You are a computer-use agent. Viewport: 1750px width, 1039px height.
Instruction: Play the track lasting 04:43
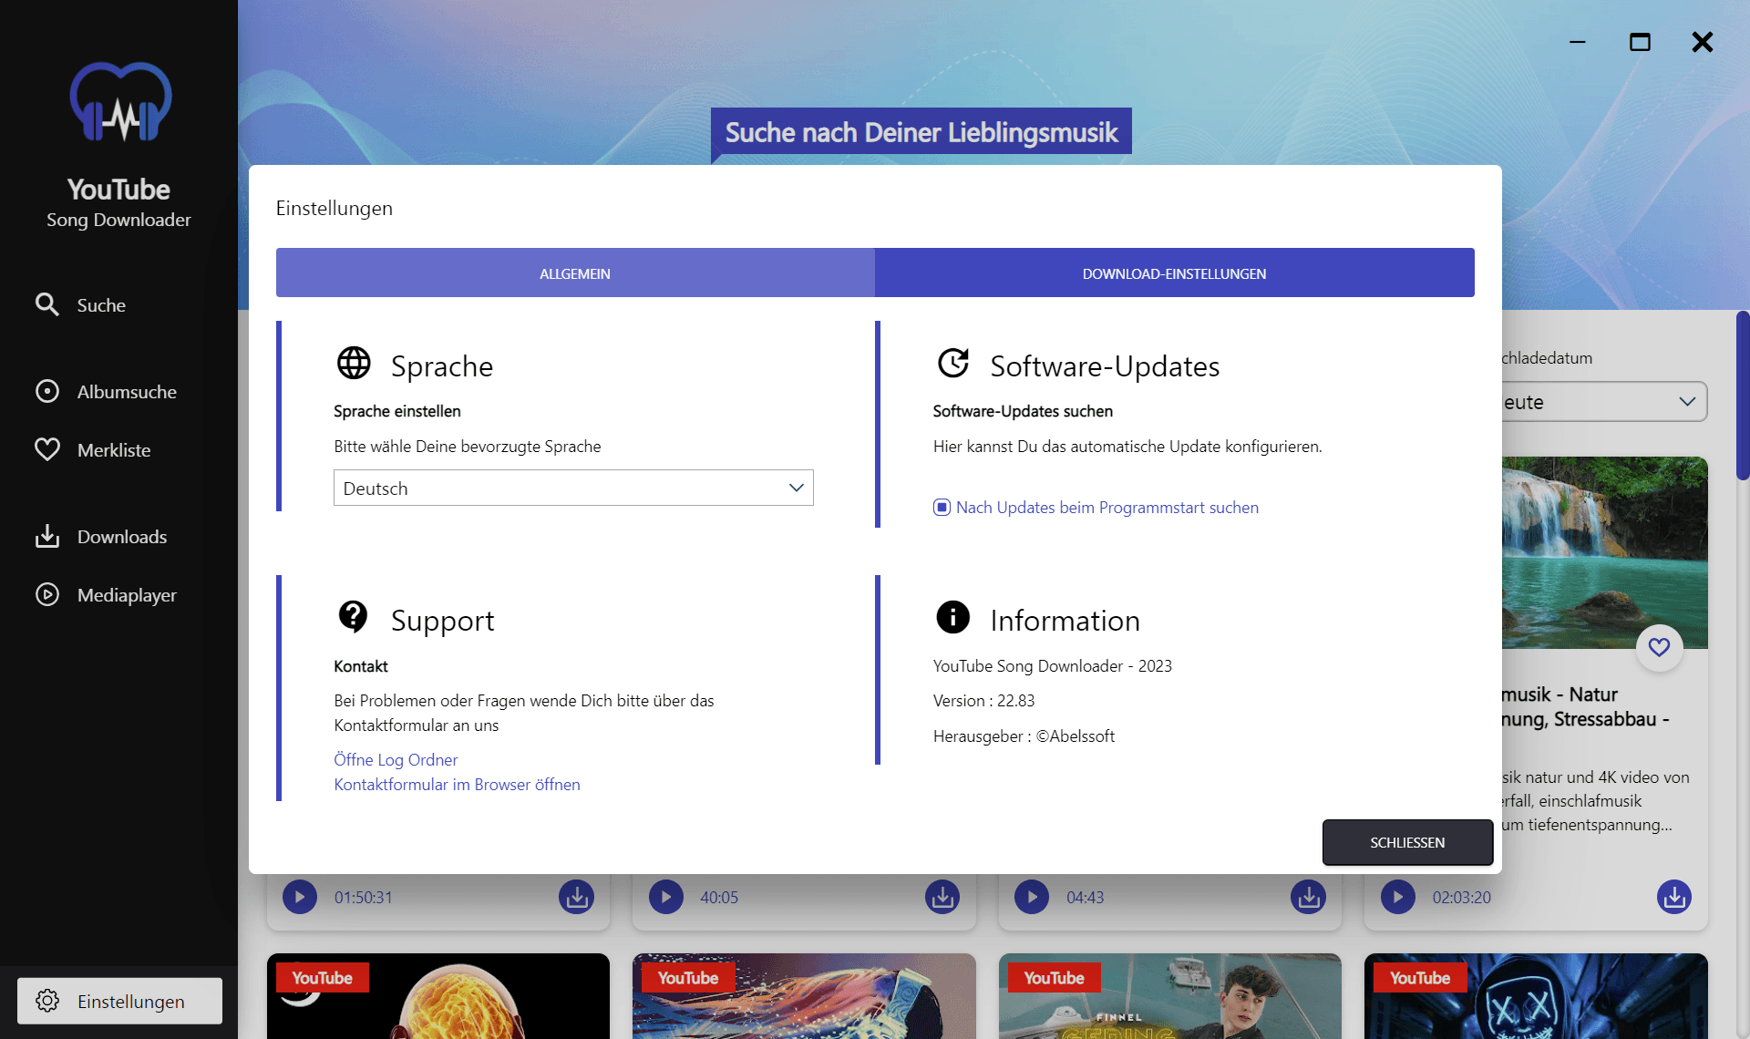pyautogui.click(x=1032, y=897)
